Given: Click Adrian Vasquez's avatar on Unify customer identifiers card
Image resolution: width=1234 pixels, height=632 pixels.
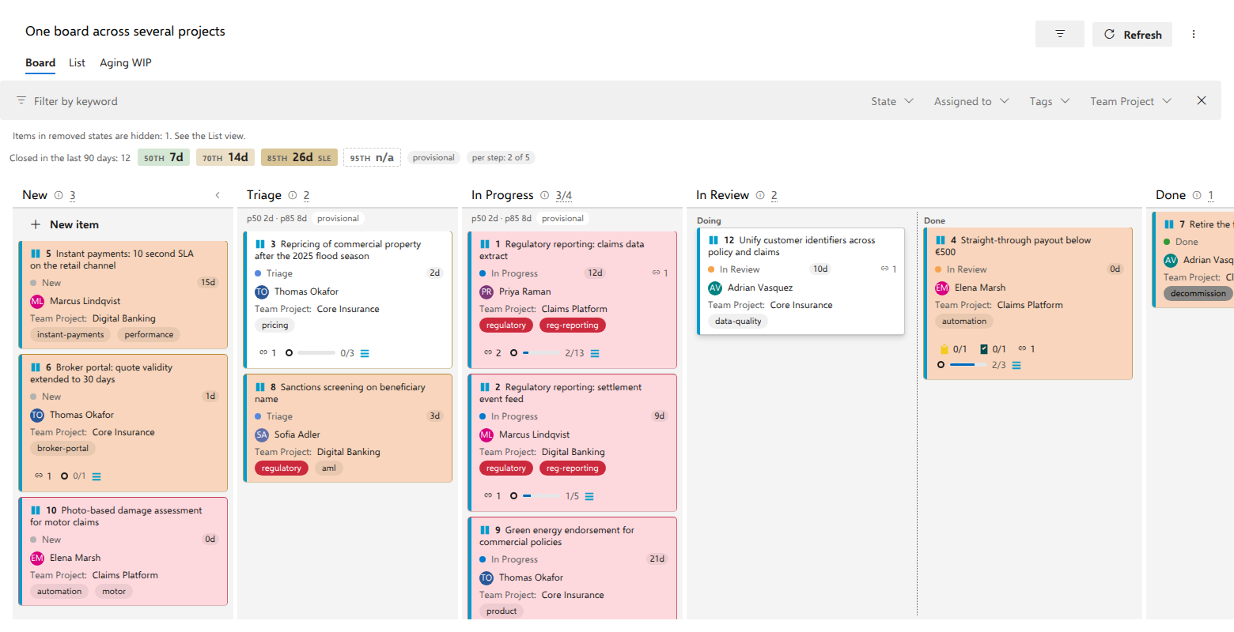Looking at the screenshot, I should (x=715, y=288).
